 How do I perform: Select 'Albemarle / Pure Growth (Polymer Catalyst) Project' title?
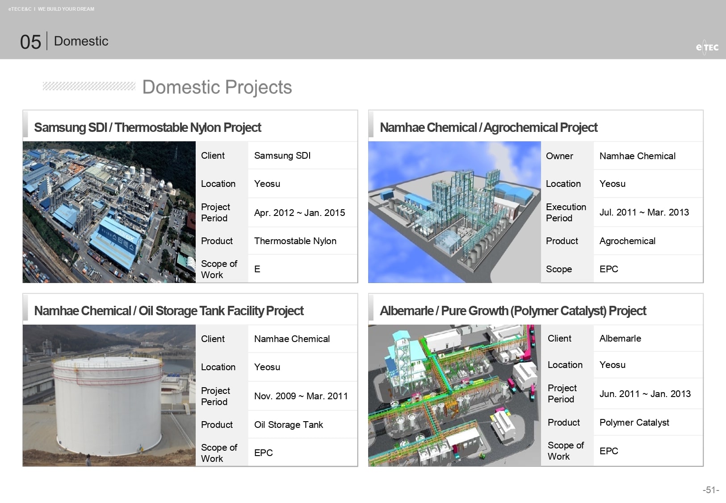coord(513,311)
